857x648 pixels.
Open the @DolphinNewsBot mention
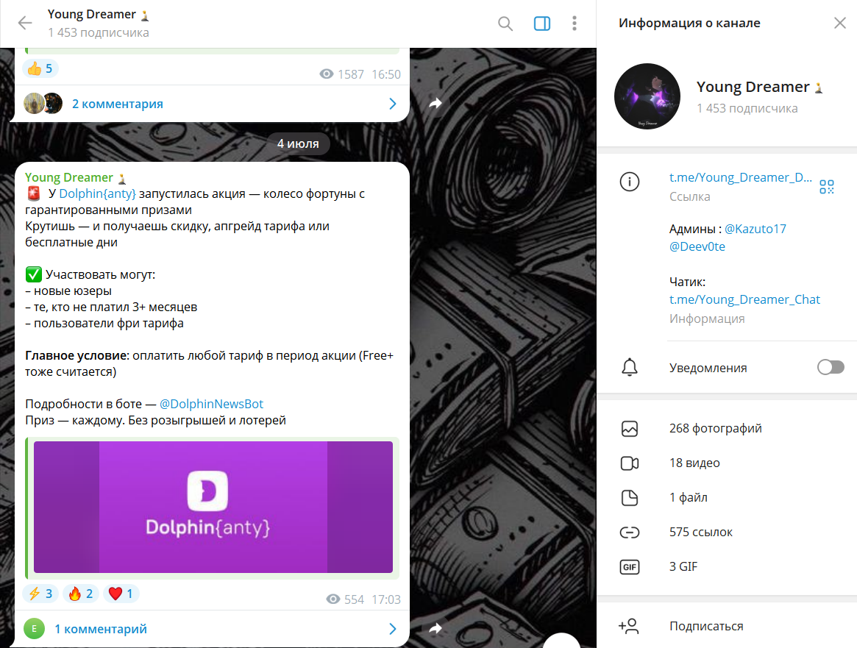tap(211, 404)
